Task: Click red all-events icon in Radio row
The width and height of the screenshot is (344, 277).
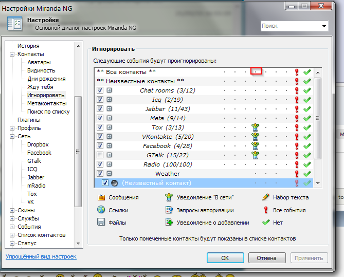Action: (297, 164)
